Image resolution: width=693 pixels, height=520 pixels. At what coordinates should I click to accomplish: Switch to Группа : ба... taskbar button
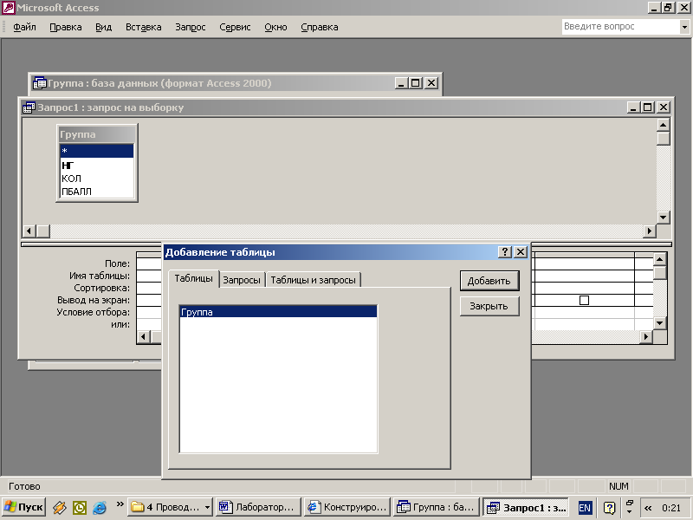[437, 507]
